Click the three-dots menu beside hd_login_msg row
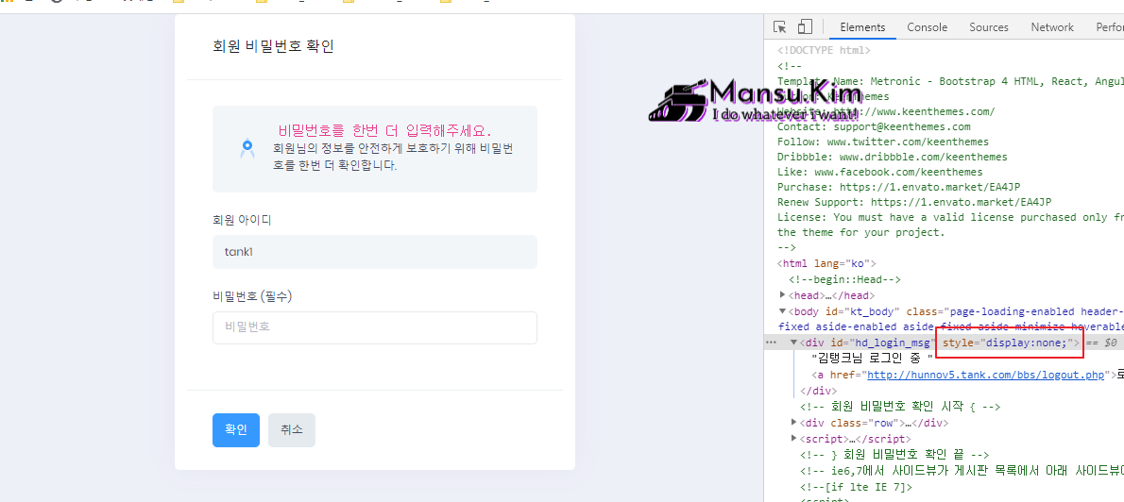Image resolution: width=1124 pixels, height=502 pixels. pos(772,343)
